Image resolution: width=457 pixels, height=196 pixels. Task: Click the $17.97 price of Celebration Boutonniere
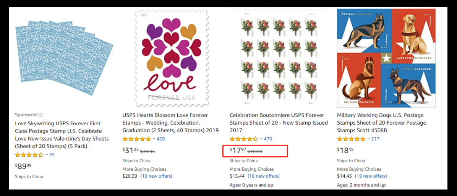tap(238, 151)
